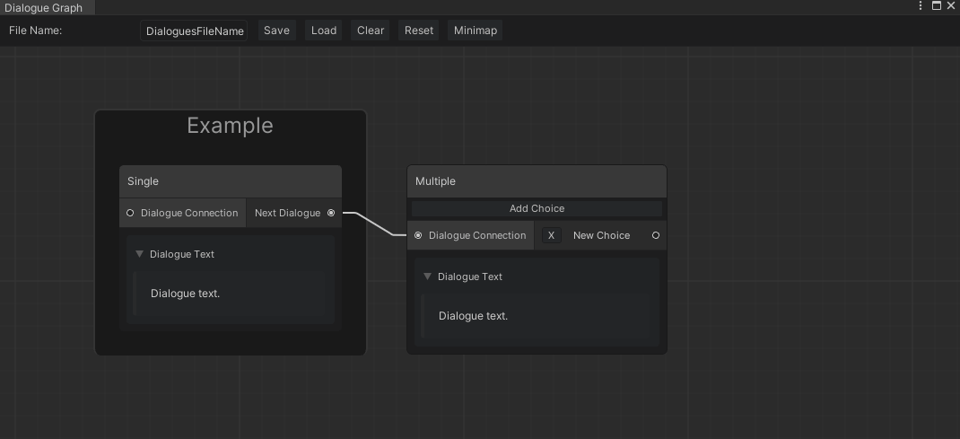Maximize the Dialogue Graph window
This screenshot has height=439, width=960.
(x=936, y=6)
